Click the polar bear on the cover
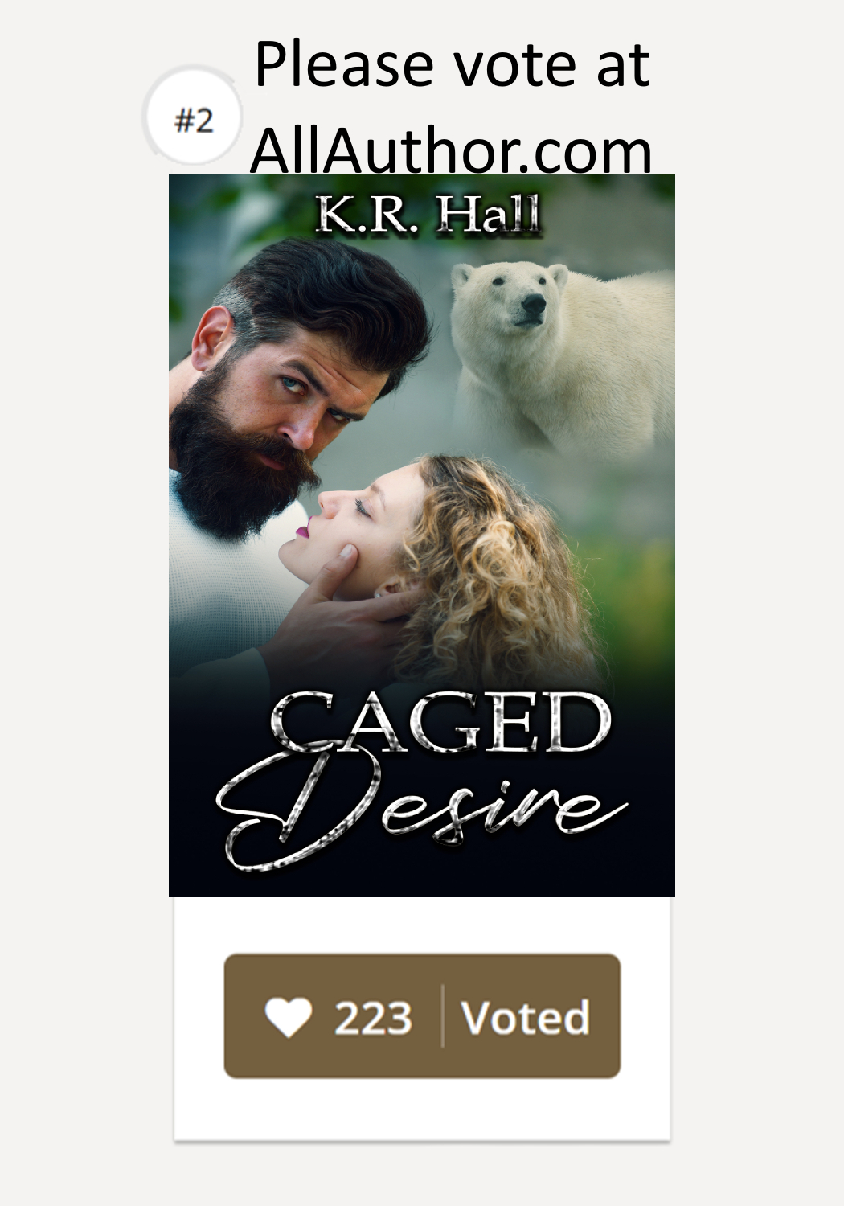 click(x=563, y=354)
